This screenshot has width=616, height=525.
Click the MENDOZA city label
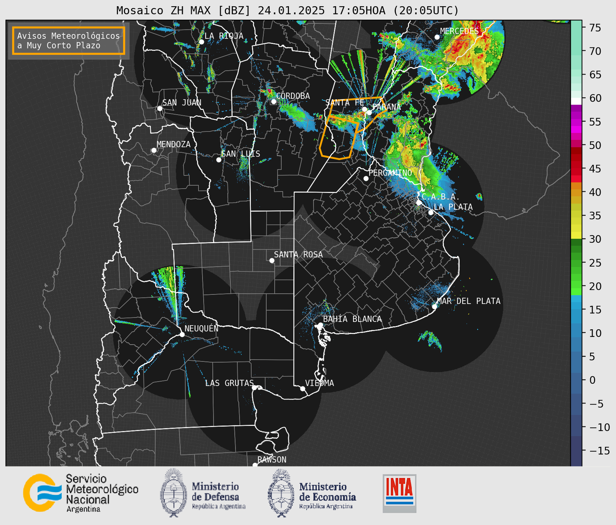[173, 145]
